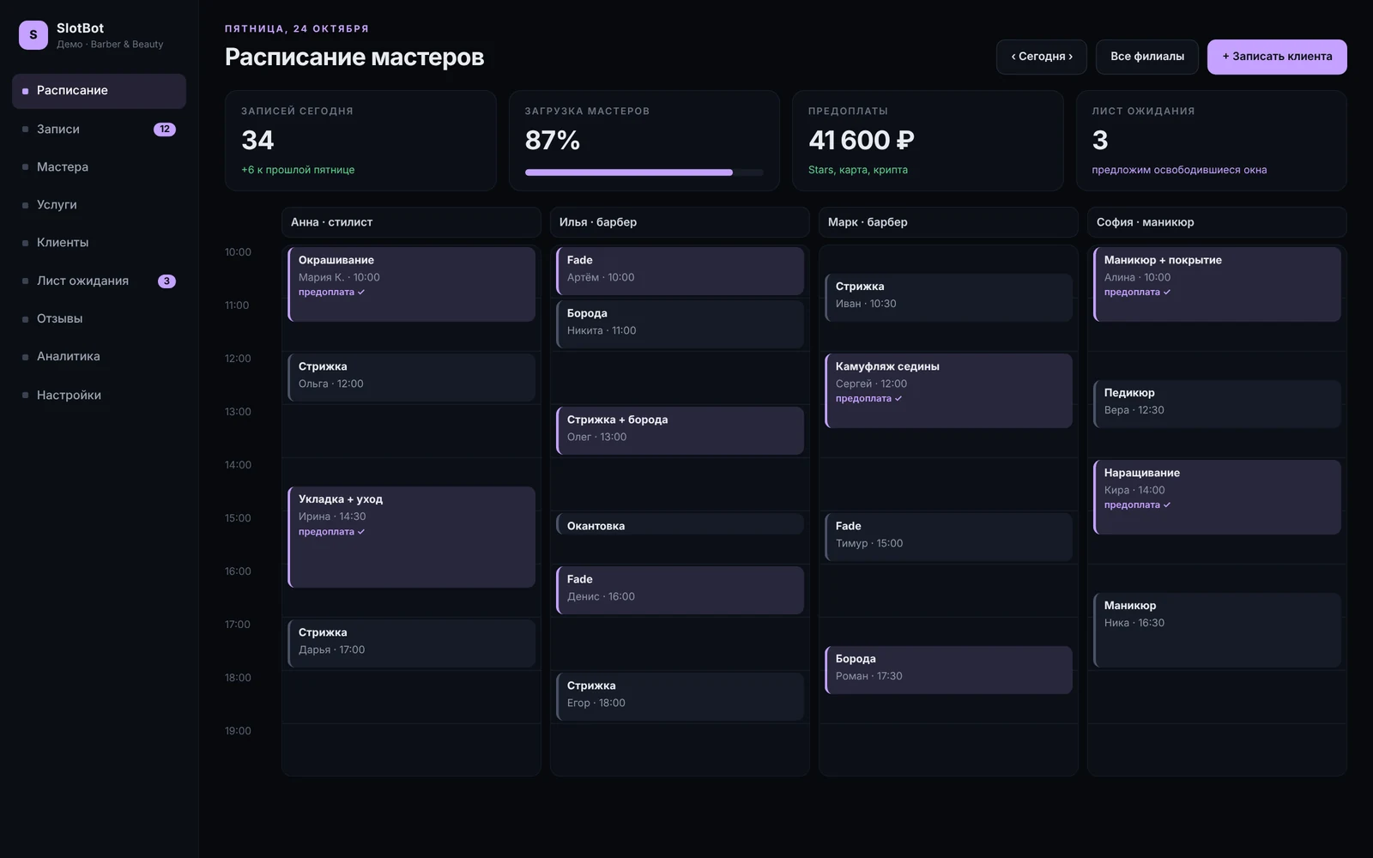Open Fade appointment for Артём 10:00

pos(680,271)
